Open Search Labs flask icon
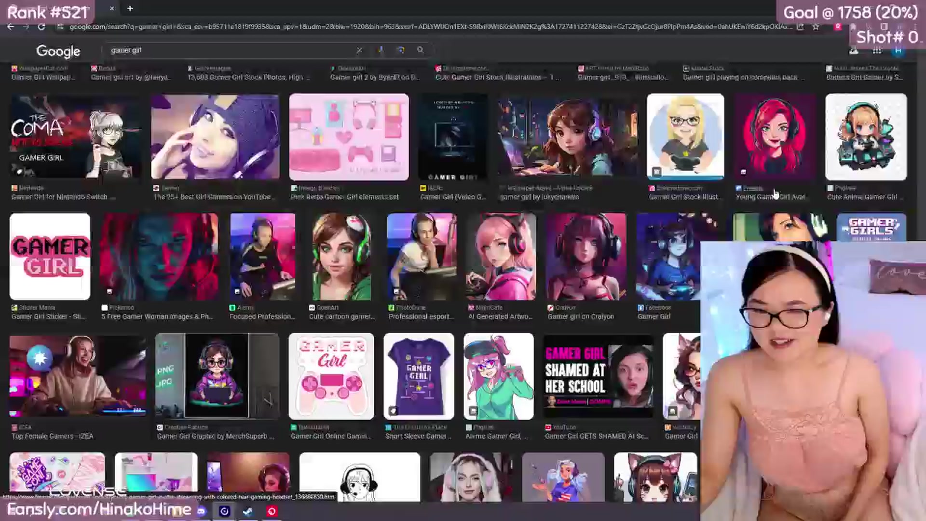 tap(854, 51)
